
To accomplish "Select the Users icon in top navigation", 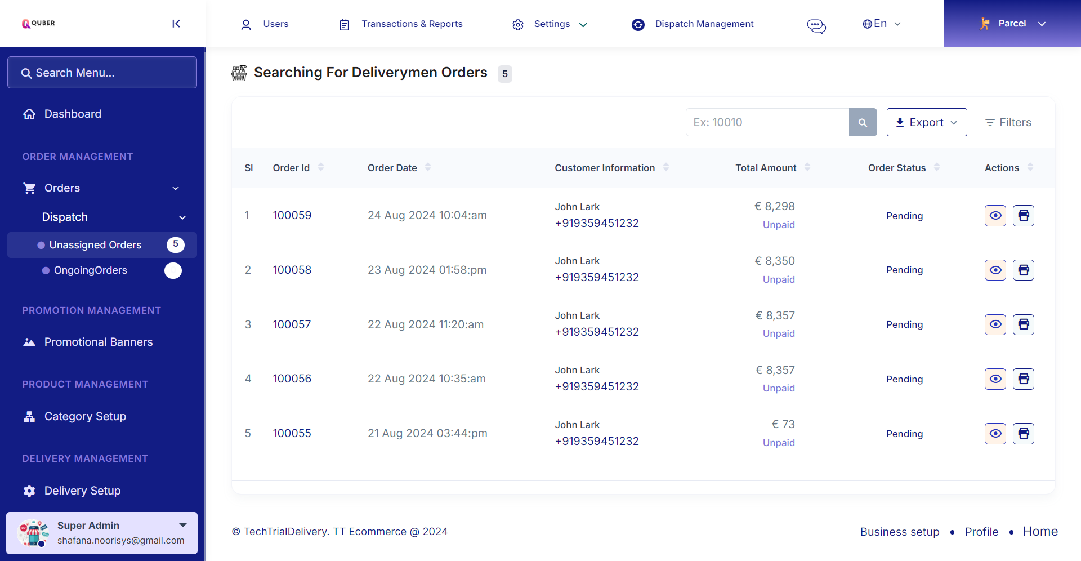I will click(x=246, y=24).
